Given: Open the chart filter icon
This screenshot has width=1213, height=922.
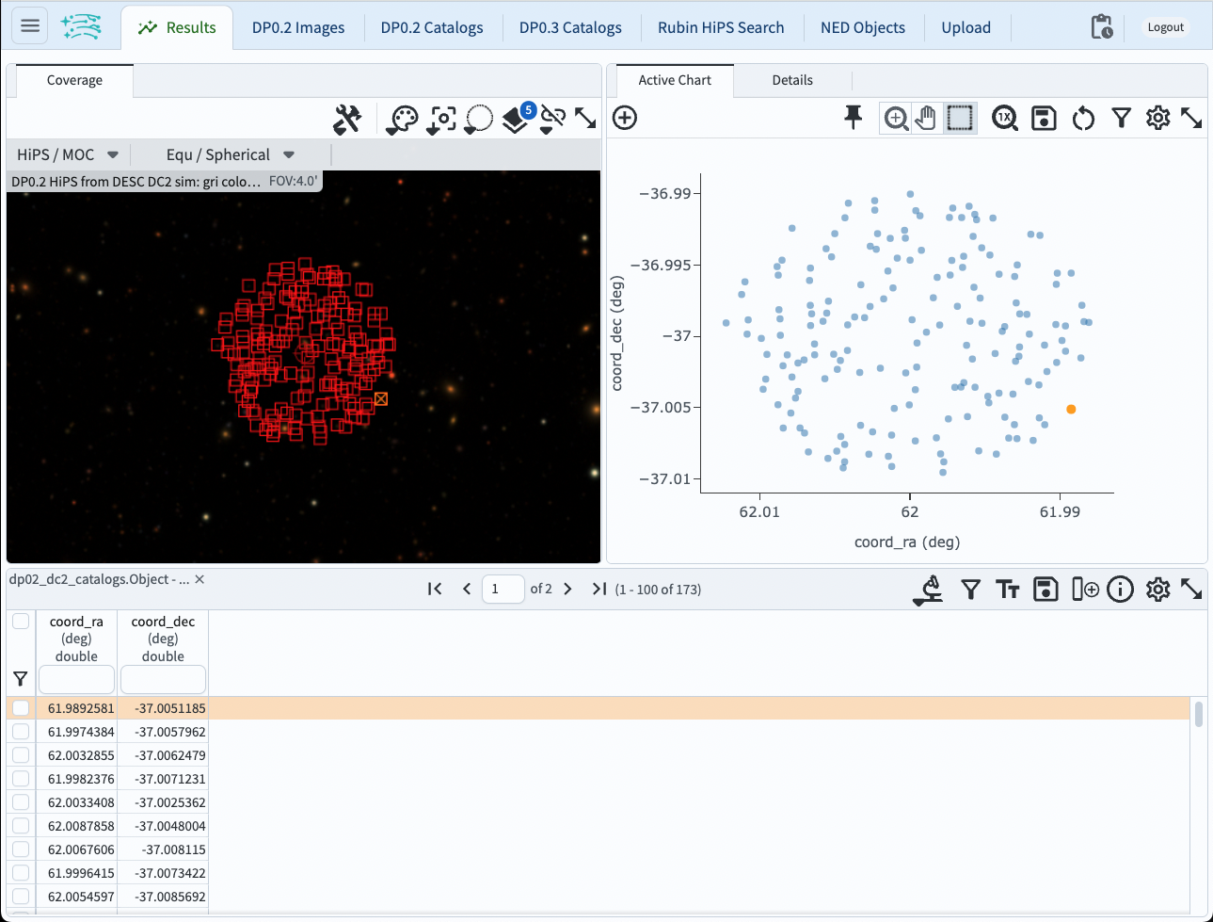Looking at the screenshot, I should [x=1121, y=118].
